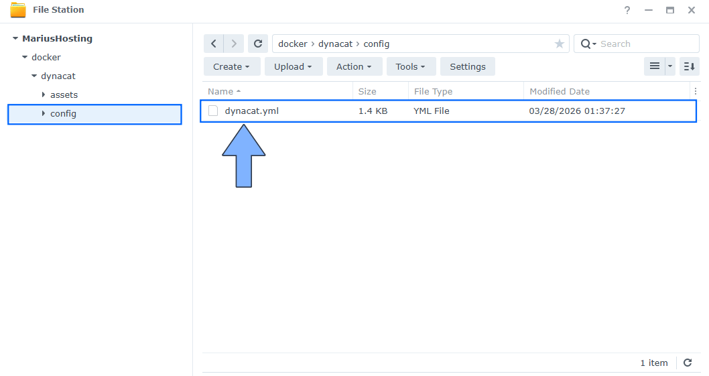709x376 pixels.
Task: Open the Tools dropdown menu
Action: [x=411, y=66]
